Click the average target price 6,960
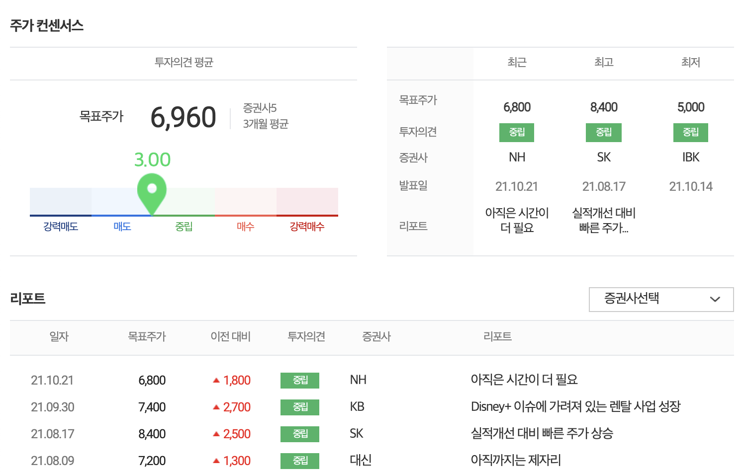 pyautogui.click(x=183, y=118)
